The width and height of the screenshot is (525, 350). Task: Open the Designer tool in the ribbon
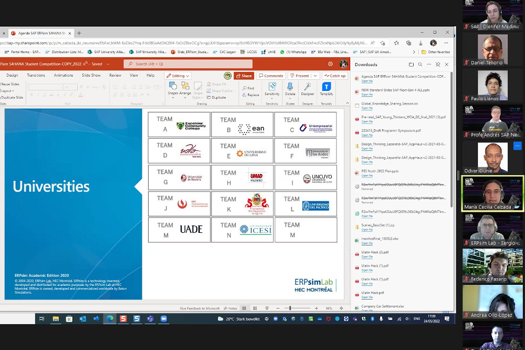(x=308, y=88)
